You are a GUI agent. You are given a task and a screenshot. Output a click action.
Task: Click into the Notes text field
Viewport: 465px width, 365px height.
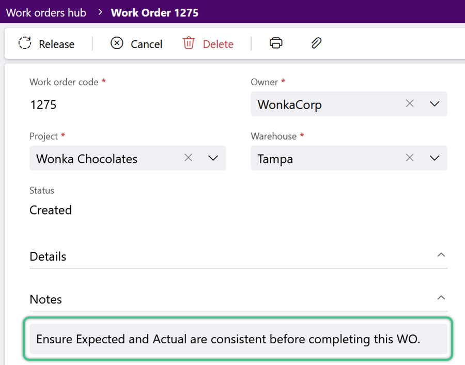coord(238,339)
